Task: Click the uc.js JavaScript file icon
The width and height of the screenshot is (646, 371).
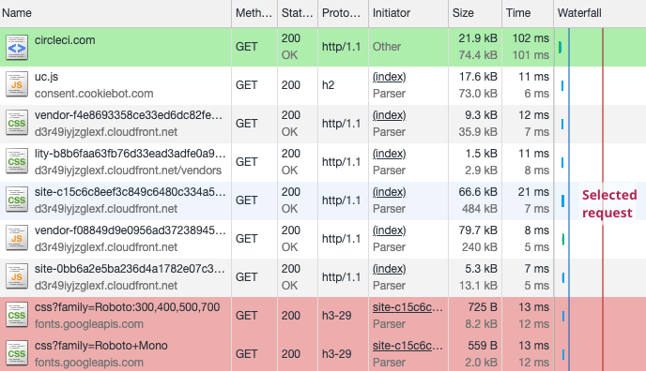Action: (17, 85)
